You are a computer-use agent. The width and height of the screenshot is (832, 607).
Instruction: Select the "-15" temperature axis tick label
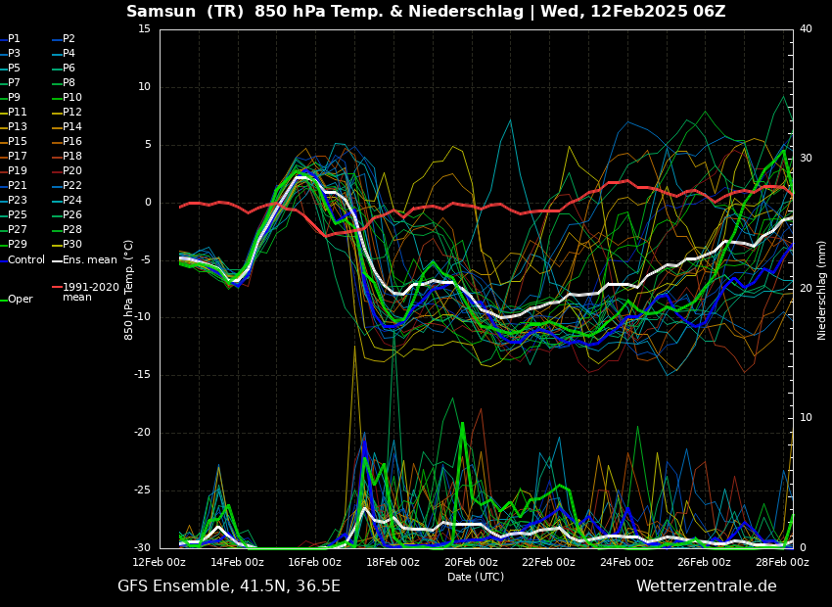(x=142, y=375)
